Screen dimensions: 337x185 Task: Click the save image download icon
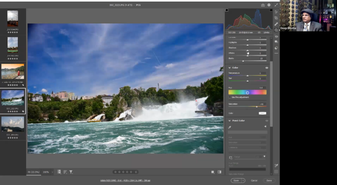pyautogui.click(x=263, y=5)
